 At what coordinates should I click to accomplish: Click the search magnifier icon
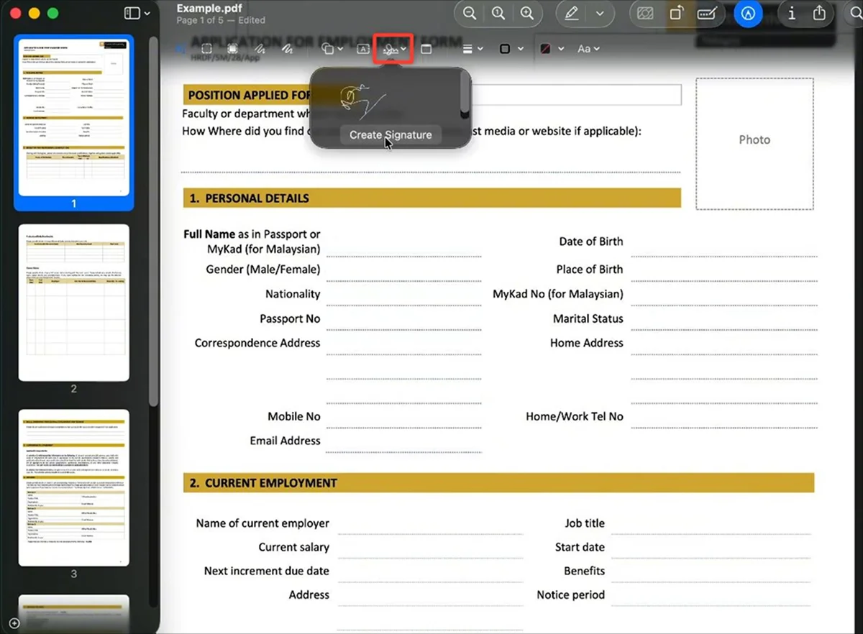coord(856,14)
